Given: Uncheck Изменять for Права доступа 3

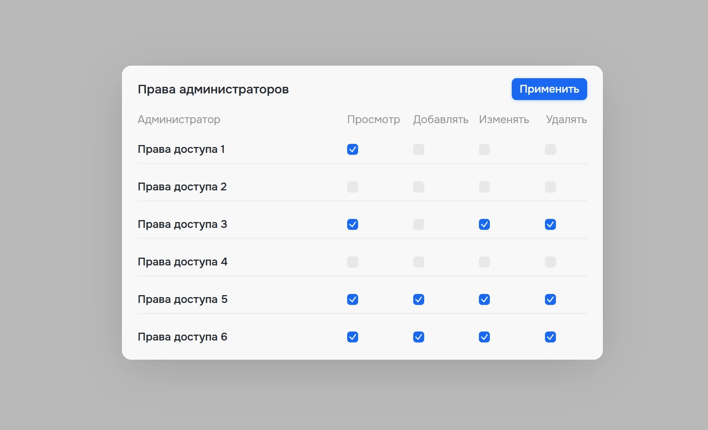Looking at the screenshot, I should (484, 224).
